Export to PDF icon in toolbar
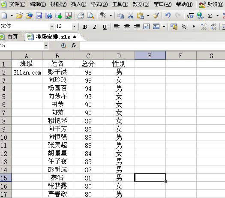The width and height of the screenshot is (225, 198). click(69, 15)
